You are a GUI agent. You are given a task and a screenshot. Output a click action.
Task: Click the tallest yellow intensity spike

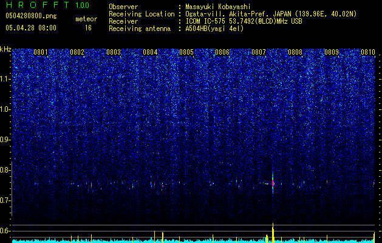pos(273,233)
